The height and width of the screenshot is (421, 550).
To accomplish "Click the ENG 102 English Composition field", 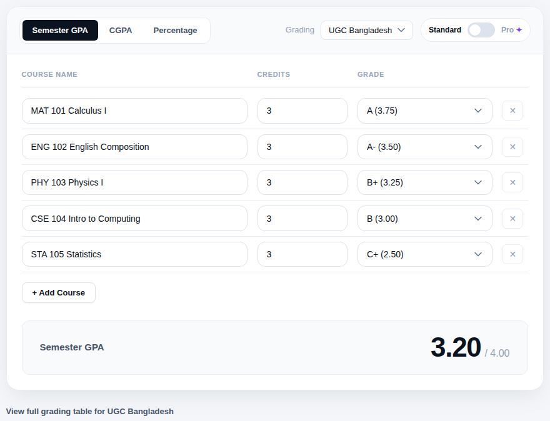I will click(x=134, y=147).
